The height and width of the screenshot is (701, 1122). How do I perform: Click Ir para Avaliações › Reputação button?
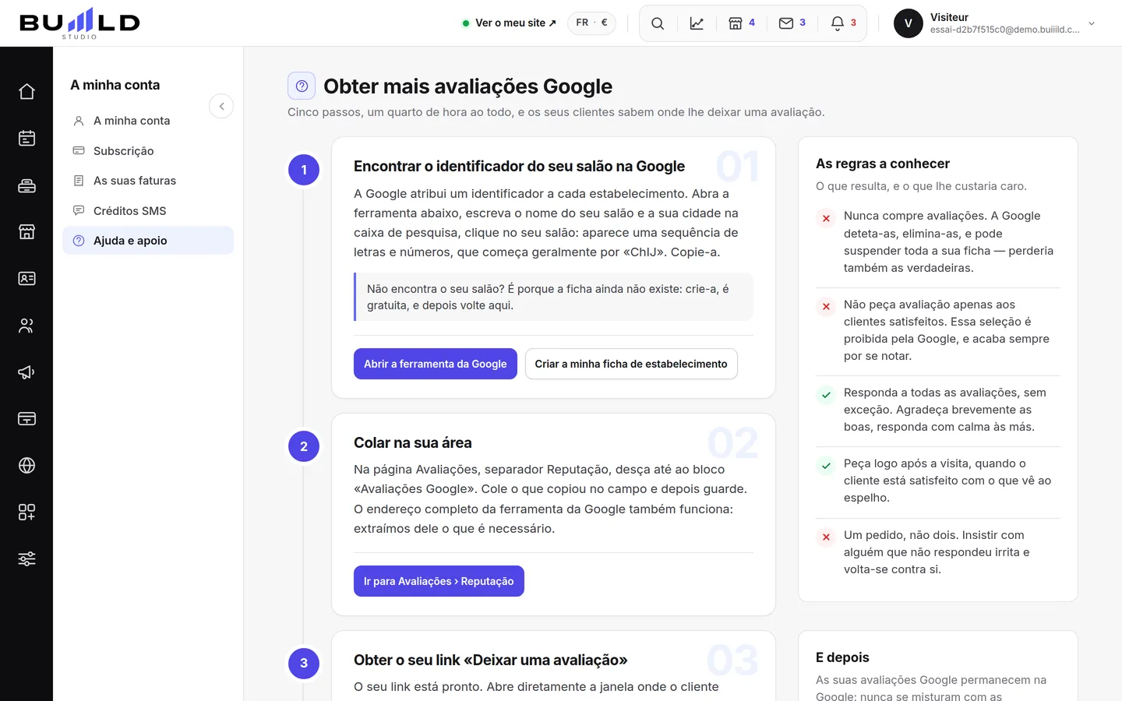tap(439, 581)
